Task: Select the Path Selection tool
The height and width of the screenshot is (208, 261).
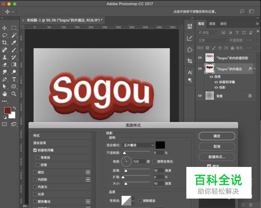Action: [5, 86]
